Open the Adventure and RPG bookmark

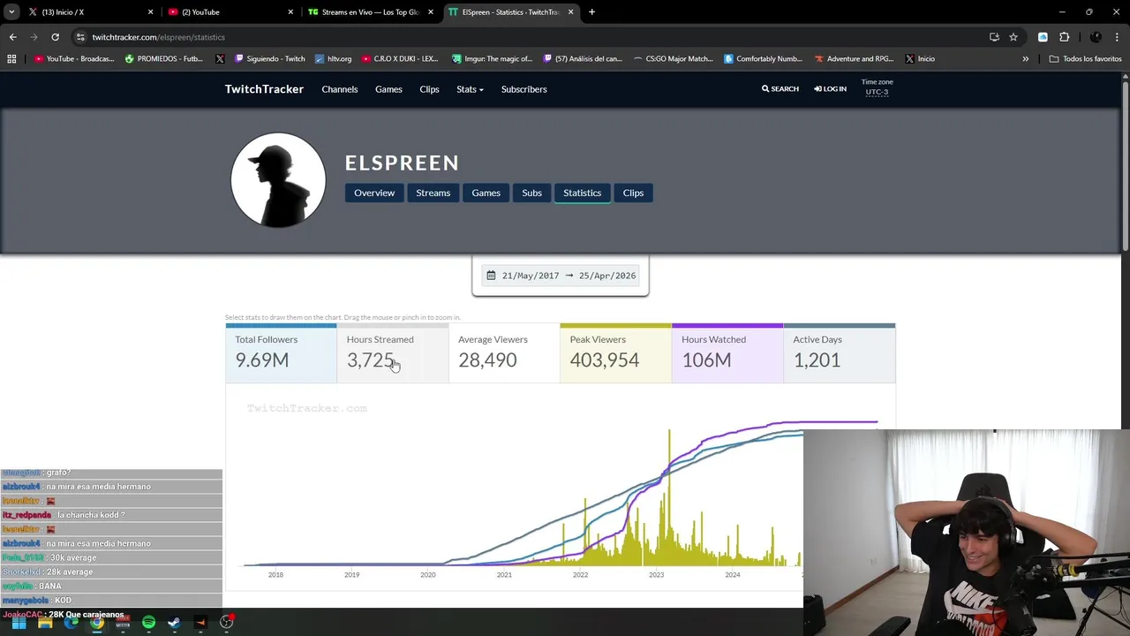pyautogui.click(x=855, y=59)
